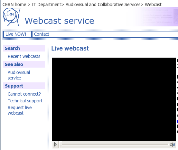Open Cannot connect? support link
Image resolution: width=178 pixels, height=150 pixels.
click(x=24, y=94)
